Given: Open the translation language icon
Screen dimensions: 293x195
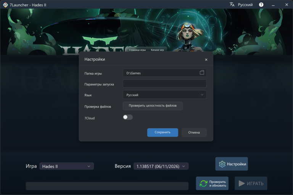Looking at the screenshot, I should 232,5.
